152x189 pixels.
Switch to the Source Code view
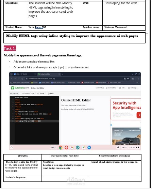(x=28, y=93)
